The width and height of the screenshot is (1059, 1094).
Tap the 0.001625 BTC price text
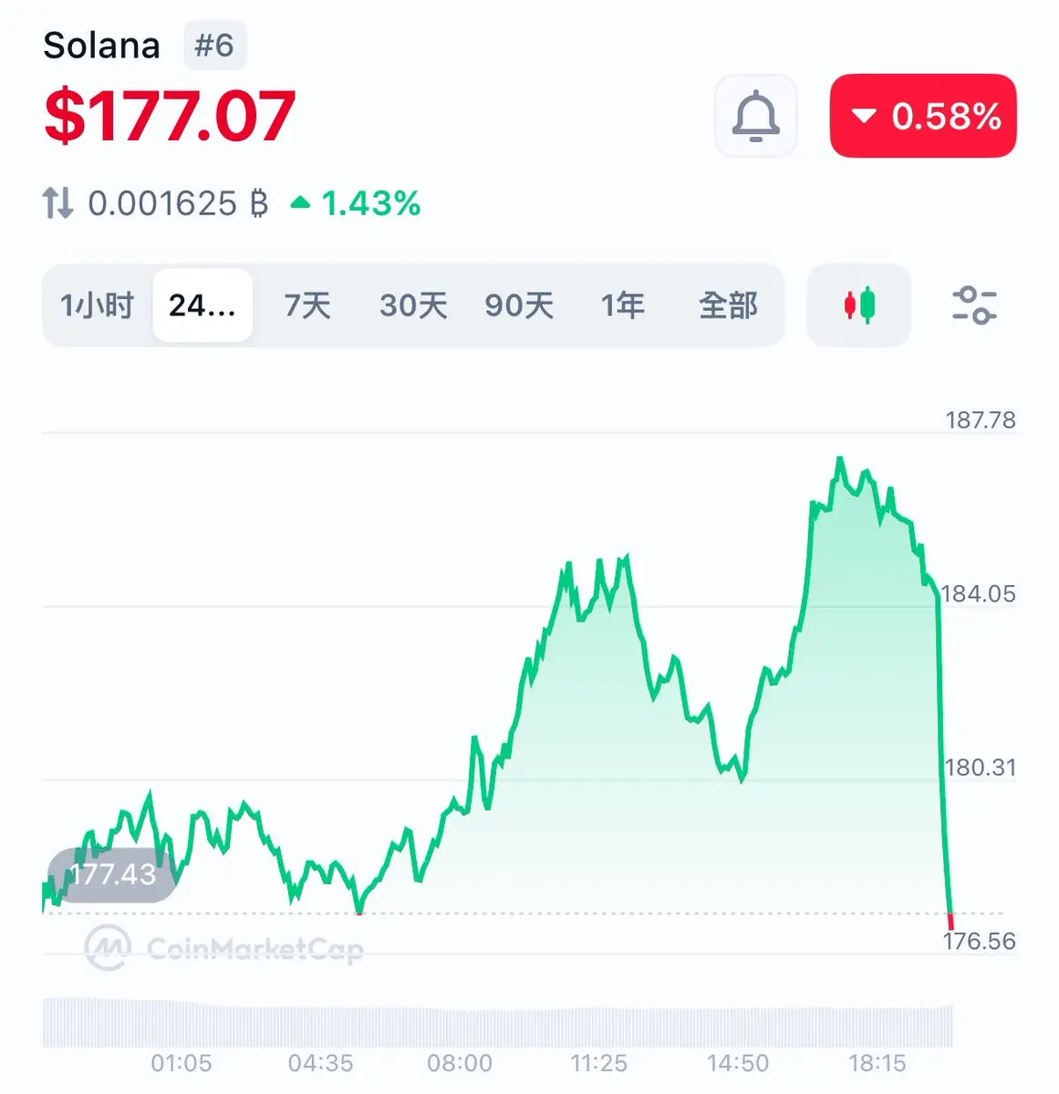[x=178, y=202]
